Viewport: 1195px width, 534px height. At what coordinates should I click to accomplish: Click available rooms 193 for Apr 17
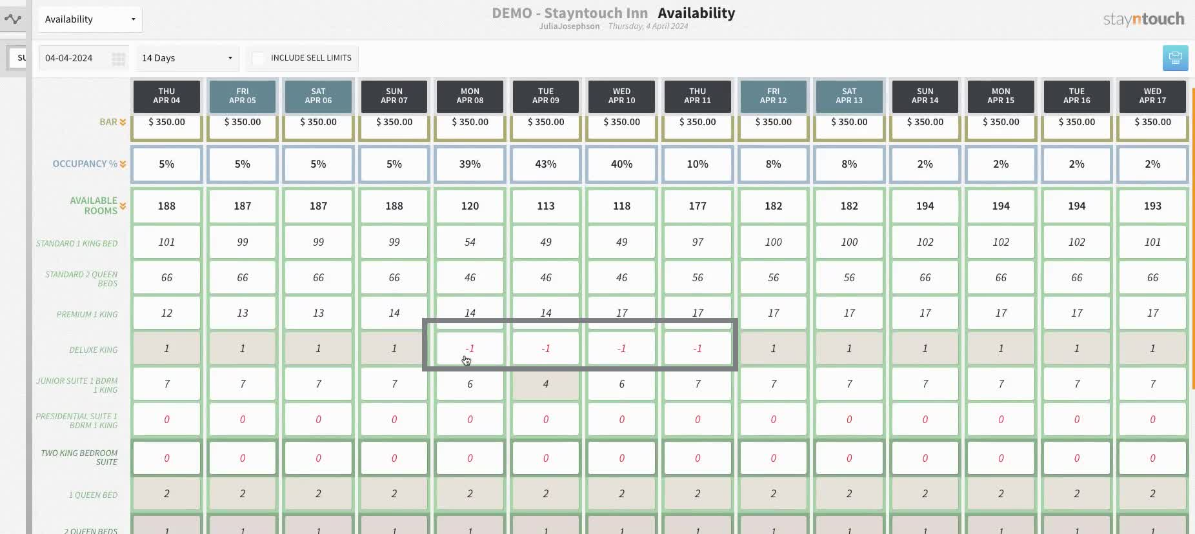pyautogui.click(x=1152, y=206)
